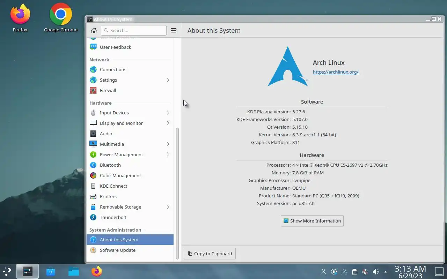Show hidden system tray icons arrow
447x279 pixels.
[x=386, y=272]
